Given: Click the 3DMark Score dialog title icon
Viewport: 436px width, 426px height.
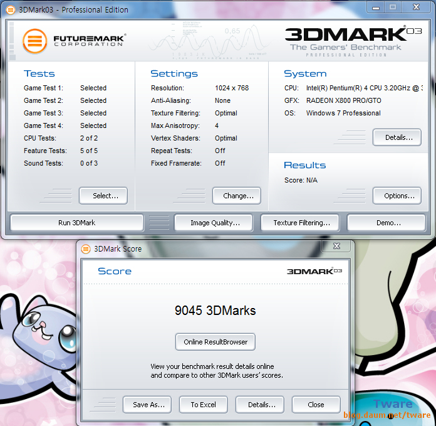Looking at the screenshot, I should pyautogui.click(x=86, y=248).
